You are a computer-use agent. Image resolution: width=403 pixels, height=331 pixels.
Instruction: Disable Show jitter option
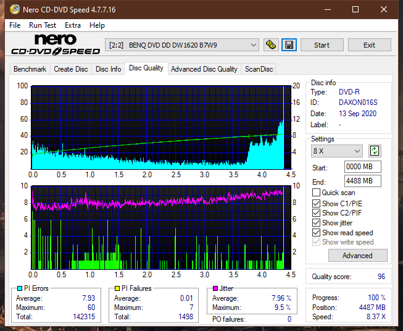pyautogui.click(x=316, y=223)
